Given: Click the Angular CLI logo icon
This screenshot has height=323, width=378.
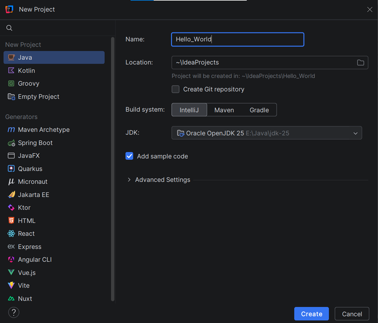Looking at the screenshot, I should click(x=11, y=259).
